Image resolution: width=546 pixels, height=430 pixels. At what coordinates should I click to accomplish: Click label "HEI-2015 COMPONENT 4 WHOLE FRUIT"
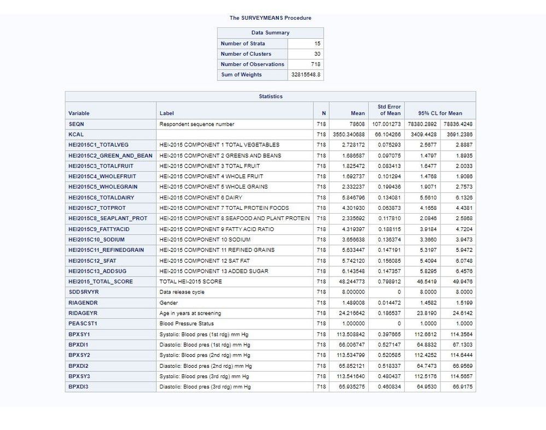click(211, 176)
